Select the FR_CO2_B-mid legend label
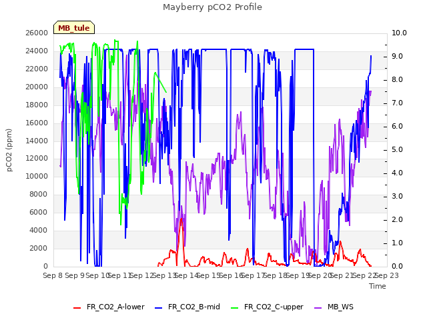 click(194, 307)
